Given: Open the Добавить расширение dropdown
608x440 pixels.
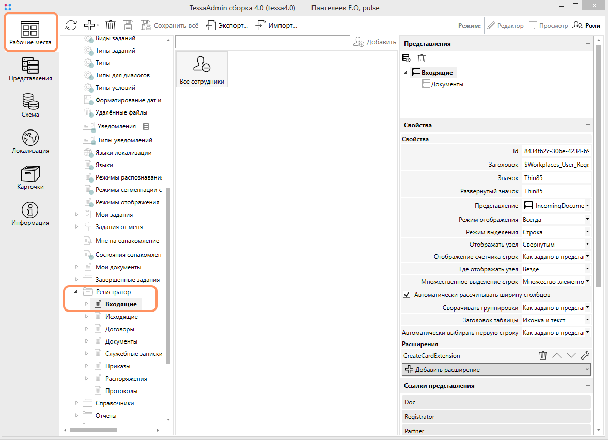Looking at the screenshot, I should pos(496,369).
